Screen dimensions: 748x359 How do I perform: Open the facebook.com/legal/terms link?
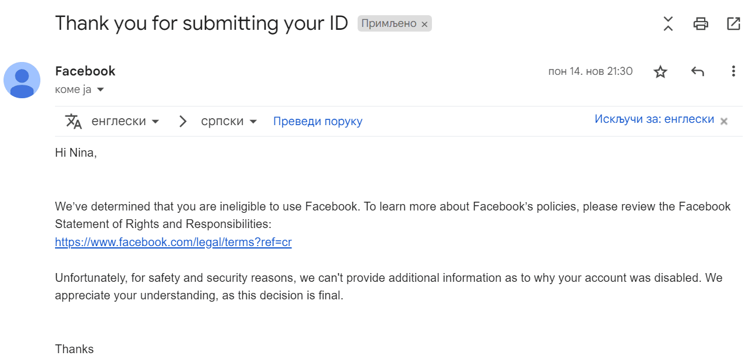point(173,242)
